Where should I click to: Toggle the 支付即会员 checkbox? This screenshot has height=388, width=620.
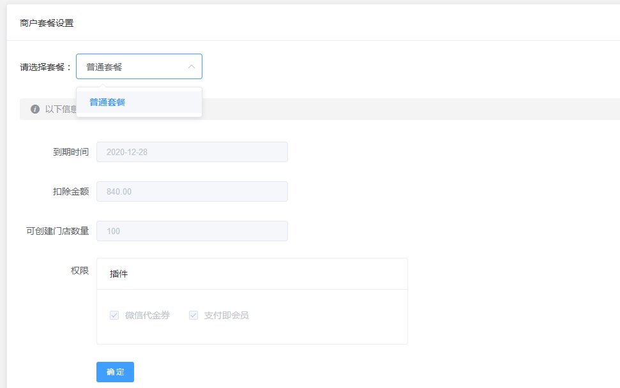click(x=193, y=315)
